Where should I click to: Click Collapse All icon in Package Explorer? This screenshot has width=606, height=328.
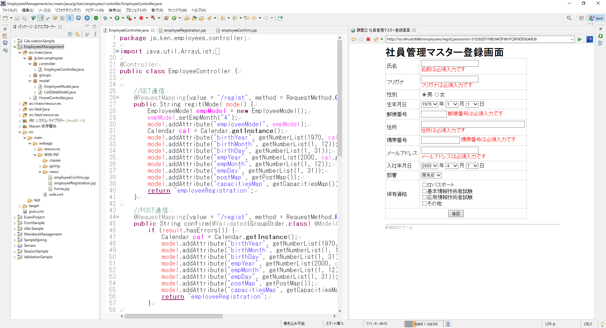[70, 34]
